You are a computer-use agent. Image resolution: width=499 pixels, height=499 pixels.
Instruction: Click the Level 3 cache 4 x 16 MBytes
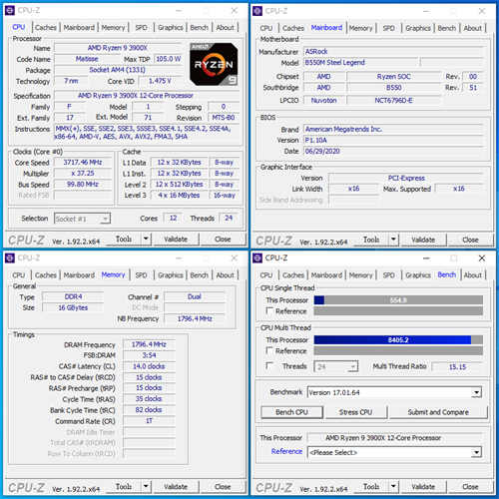tap(179, 196)
